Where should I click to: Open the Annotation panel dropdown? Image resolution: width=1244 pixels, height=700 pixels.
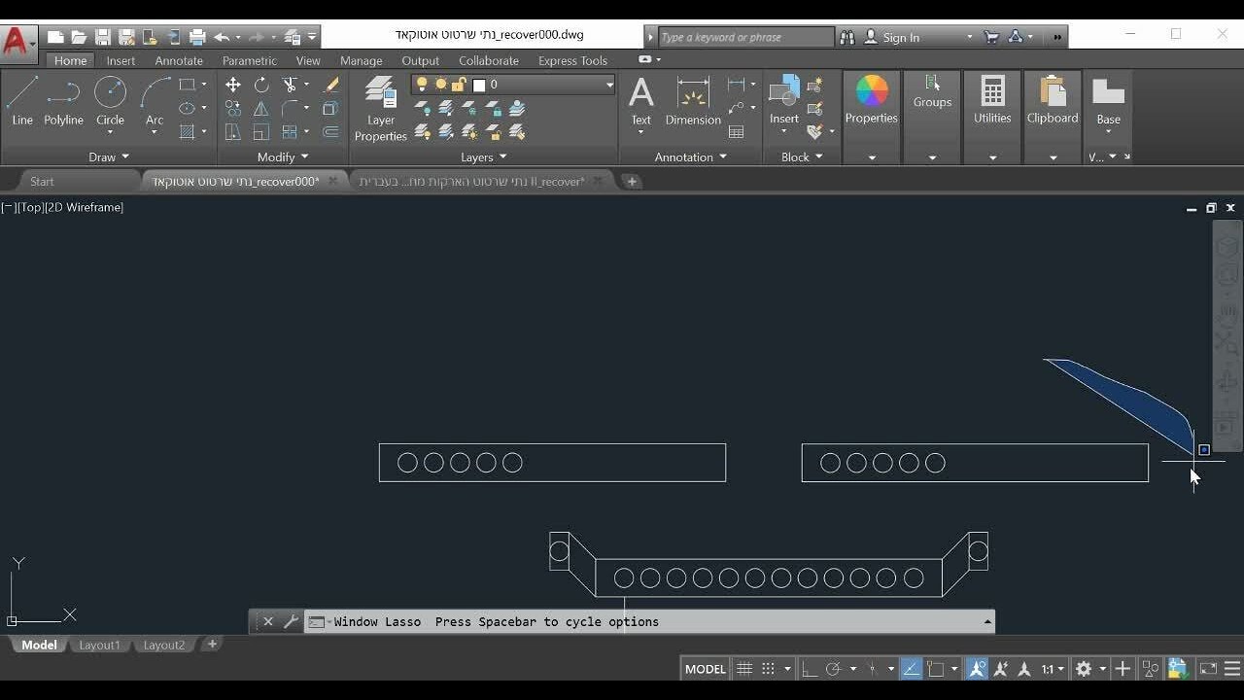click(691, 157)
